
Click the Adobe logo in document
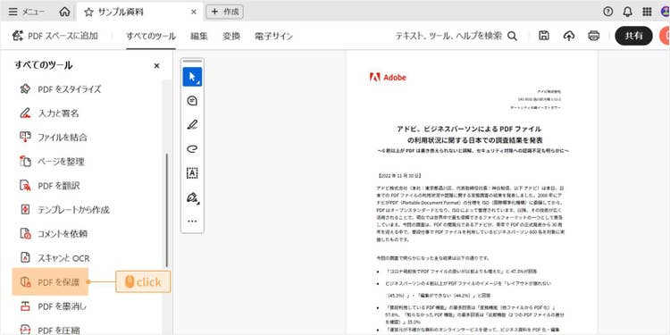388,78
